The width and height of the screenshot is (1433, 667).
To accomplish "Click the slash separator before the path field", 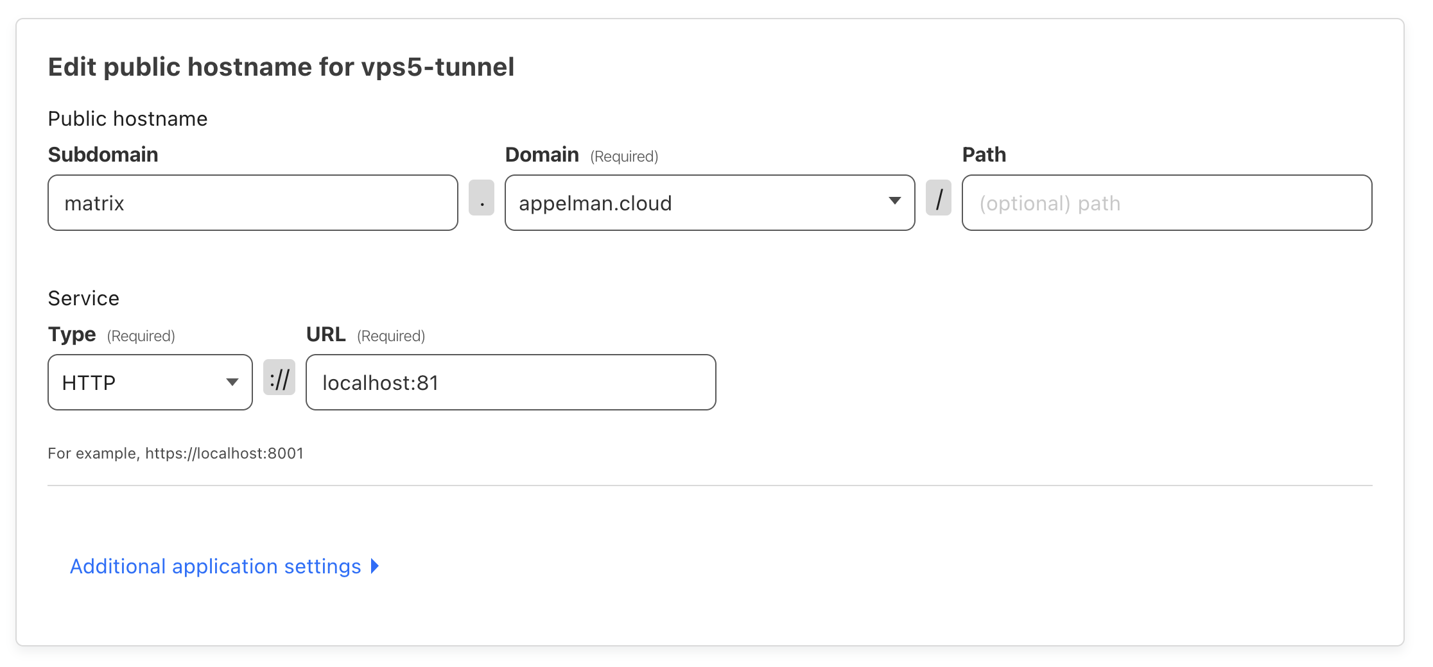I will [x=939, y=200].
